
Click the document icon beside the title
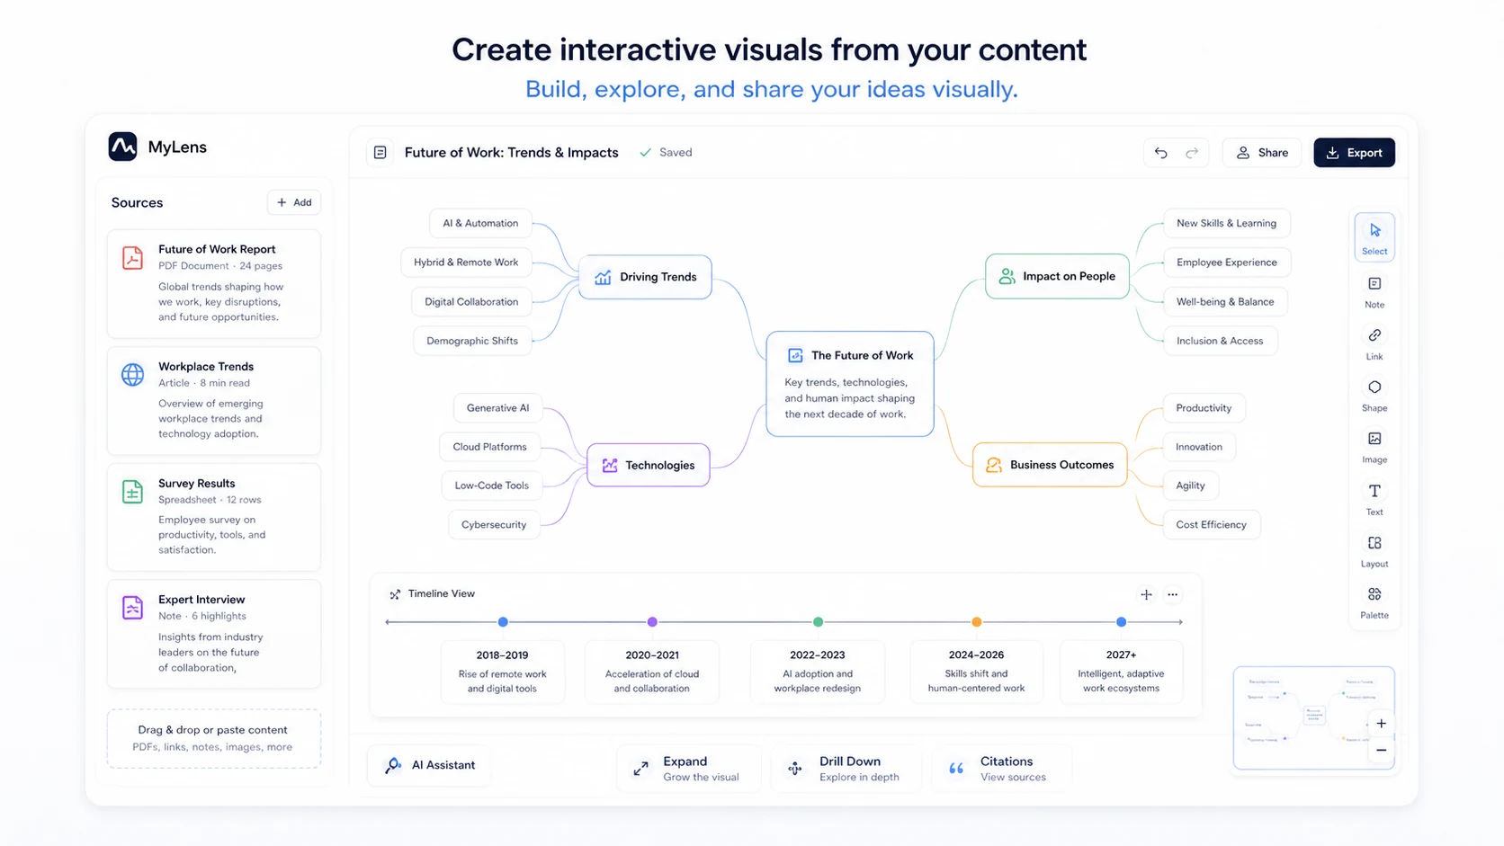pos(380,153)
